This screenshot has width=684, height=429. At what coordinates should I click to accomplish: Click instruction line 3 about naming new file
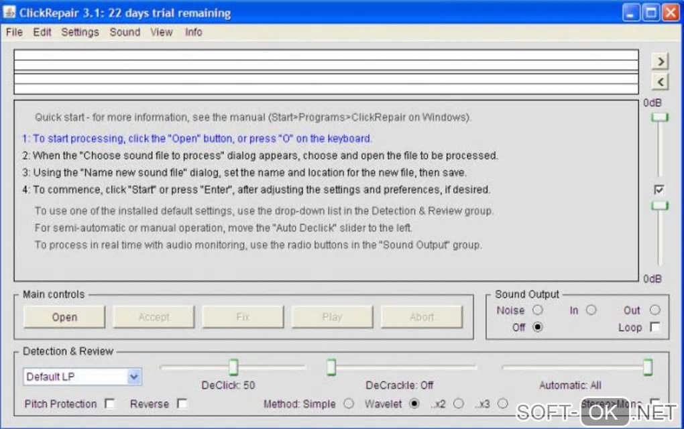pos(244,173)
